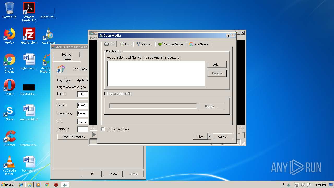This screenshot has width=334, height=188.
Task: Switch to the File tab
Action: click(109, 44)
